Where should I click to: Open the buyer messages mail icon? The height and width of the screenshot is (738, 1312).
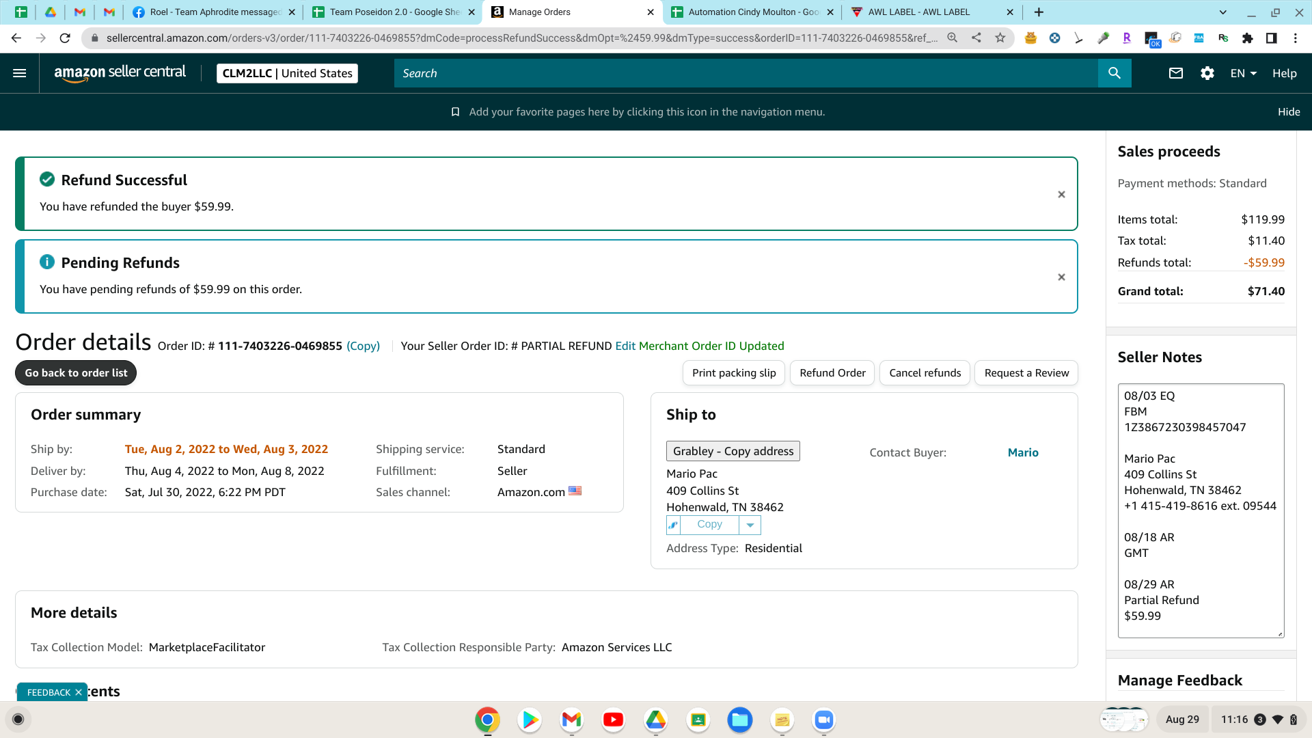pos(1176,73)
